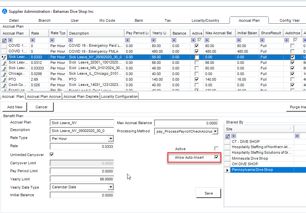The height and width of the screenshot is (213, 306).
Task: Click the Initial Balance field
Action: point(82,195)
